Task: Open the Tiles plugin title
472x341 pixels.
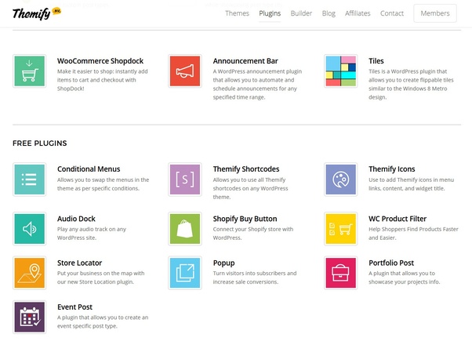Action: (x=376, y=61)
